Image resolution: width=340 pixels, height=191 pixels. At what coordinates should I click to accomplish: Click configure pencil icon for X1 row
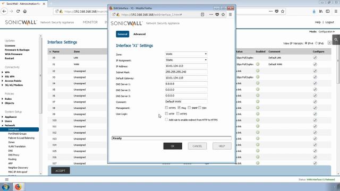click(x=315, y=64)
